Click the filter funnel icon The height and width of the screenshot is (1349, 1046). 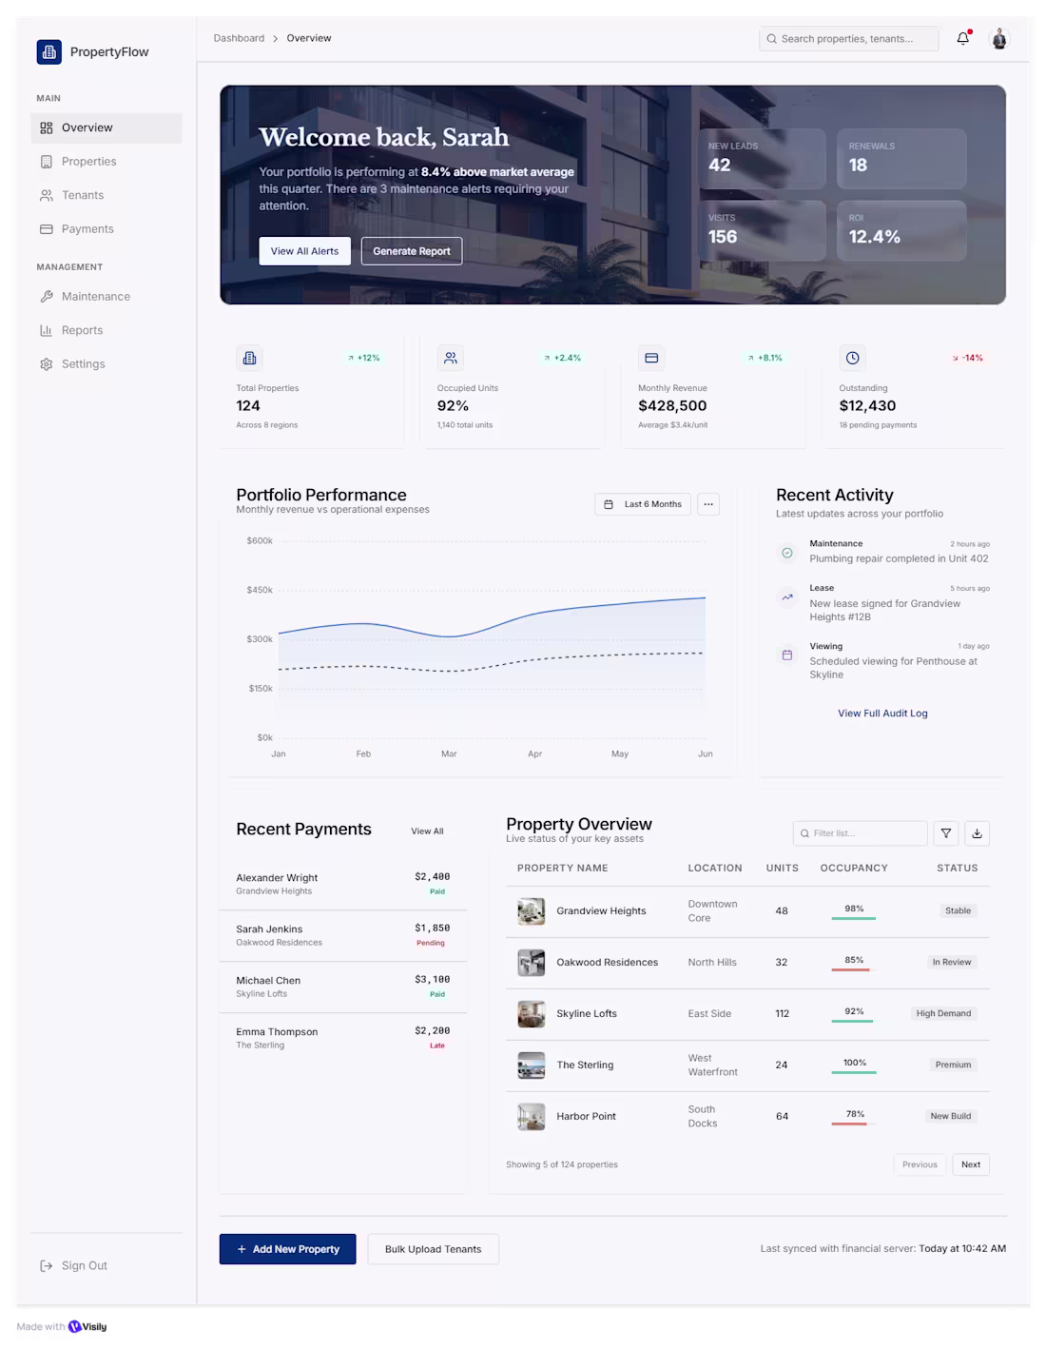click(946, 833)
